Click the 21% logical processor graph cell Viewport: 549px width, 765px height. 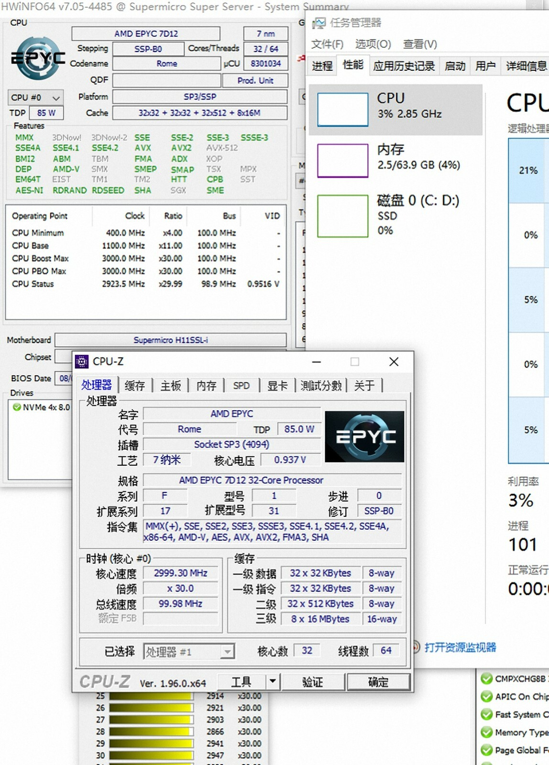(528, 170)
